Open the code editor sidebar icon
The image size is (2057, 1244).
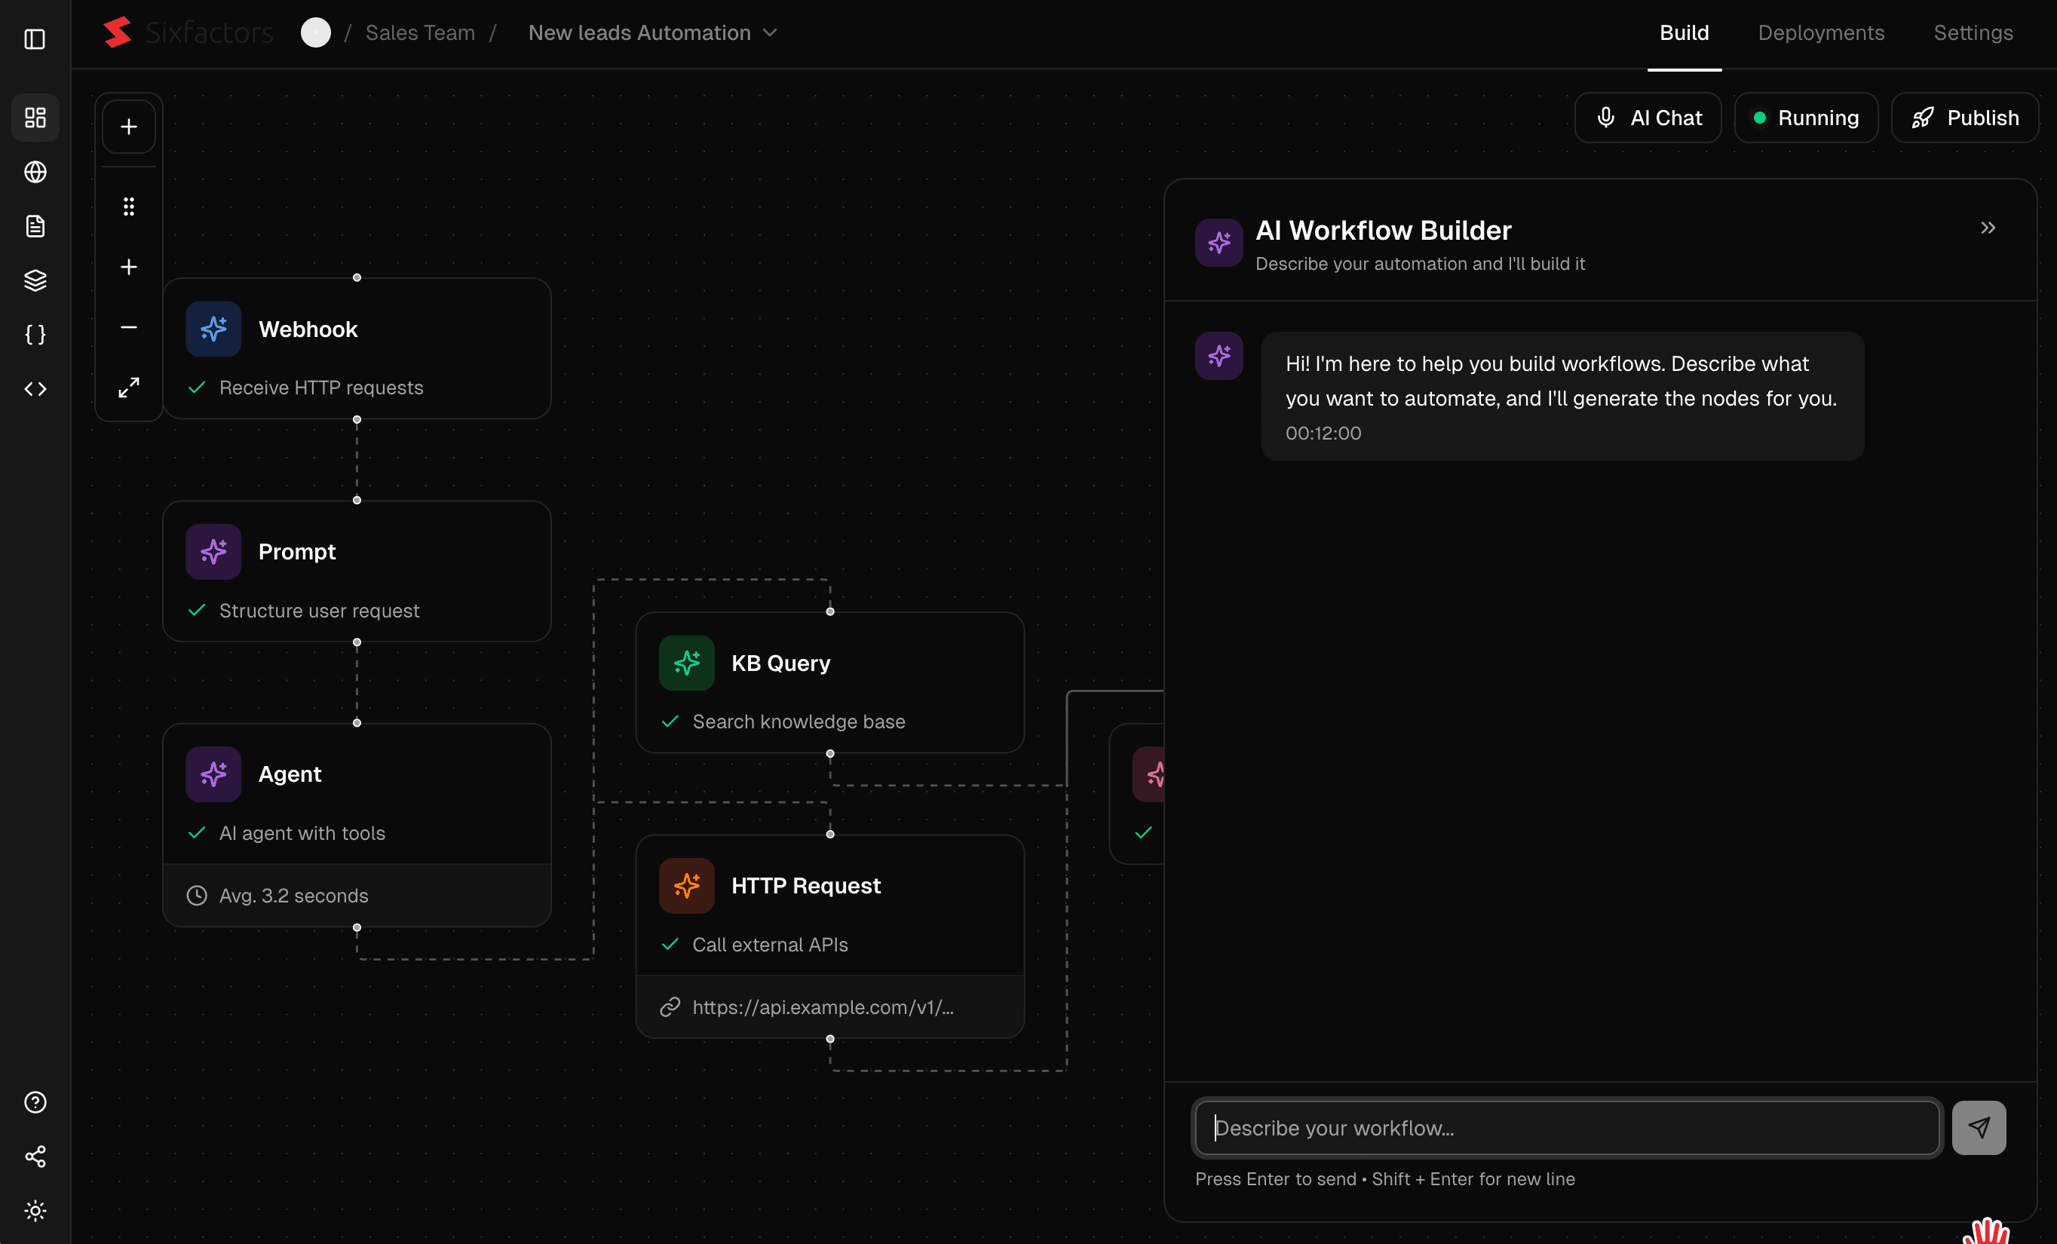coord(35,388)
